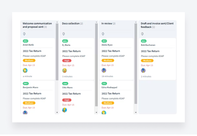The height and width of the screenshot is (136, 197).
Task: Click the scroll down arrow in Docs collection column
Action: click(x=96, y=112)
